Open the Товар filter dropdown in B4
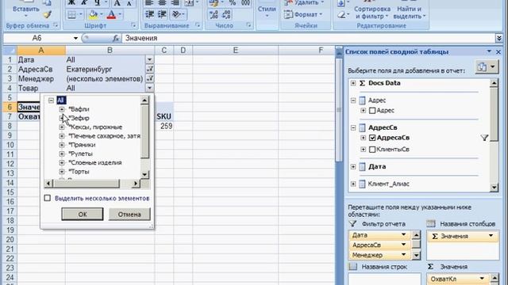This screenshot has height=285, width=508. click(149, 88)
